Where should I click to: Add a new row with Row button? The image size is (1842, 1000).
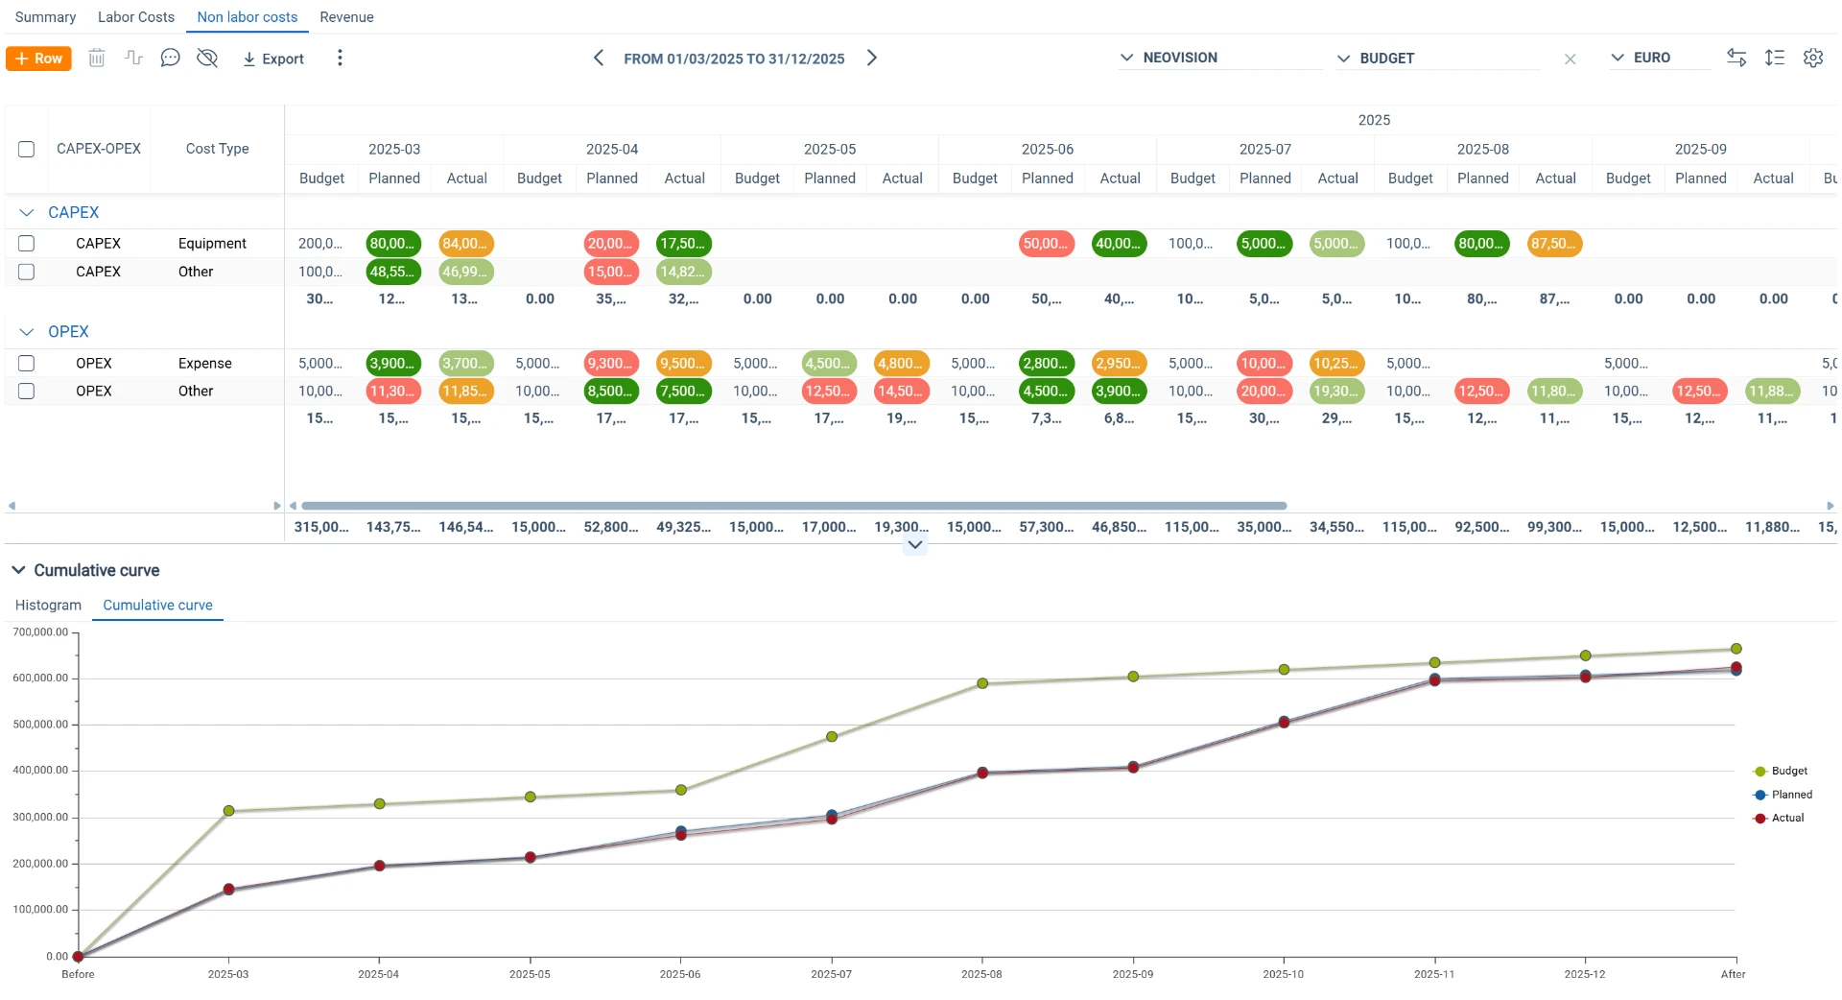click(38, 59)
